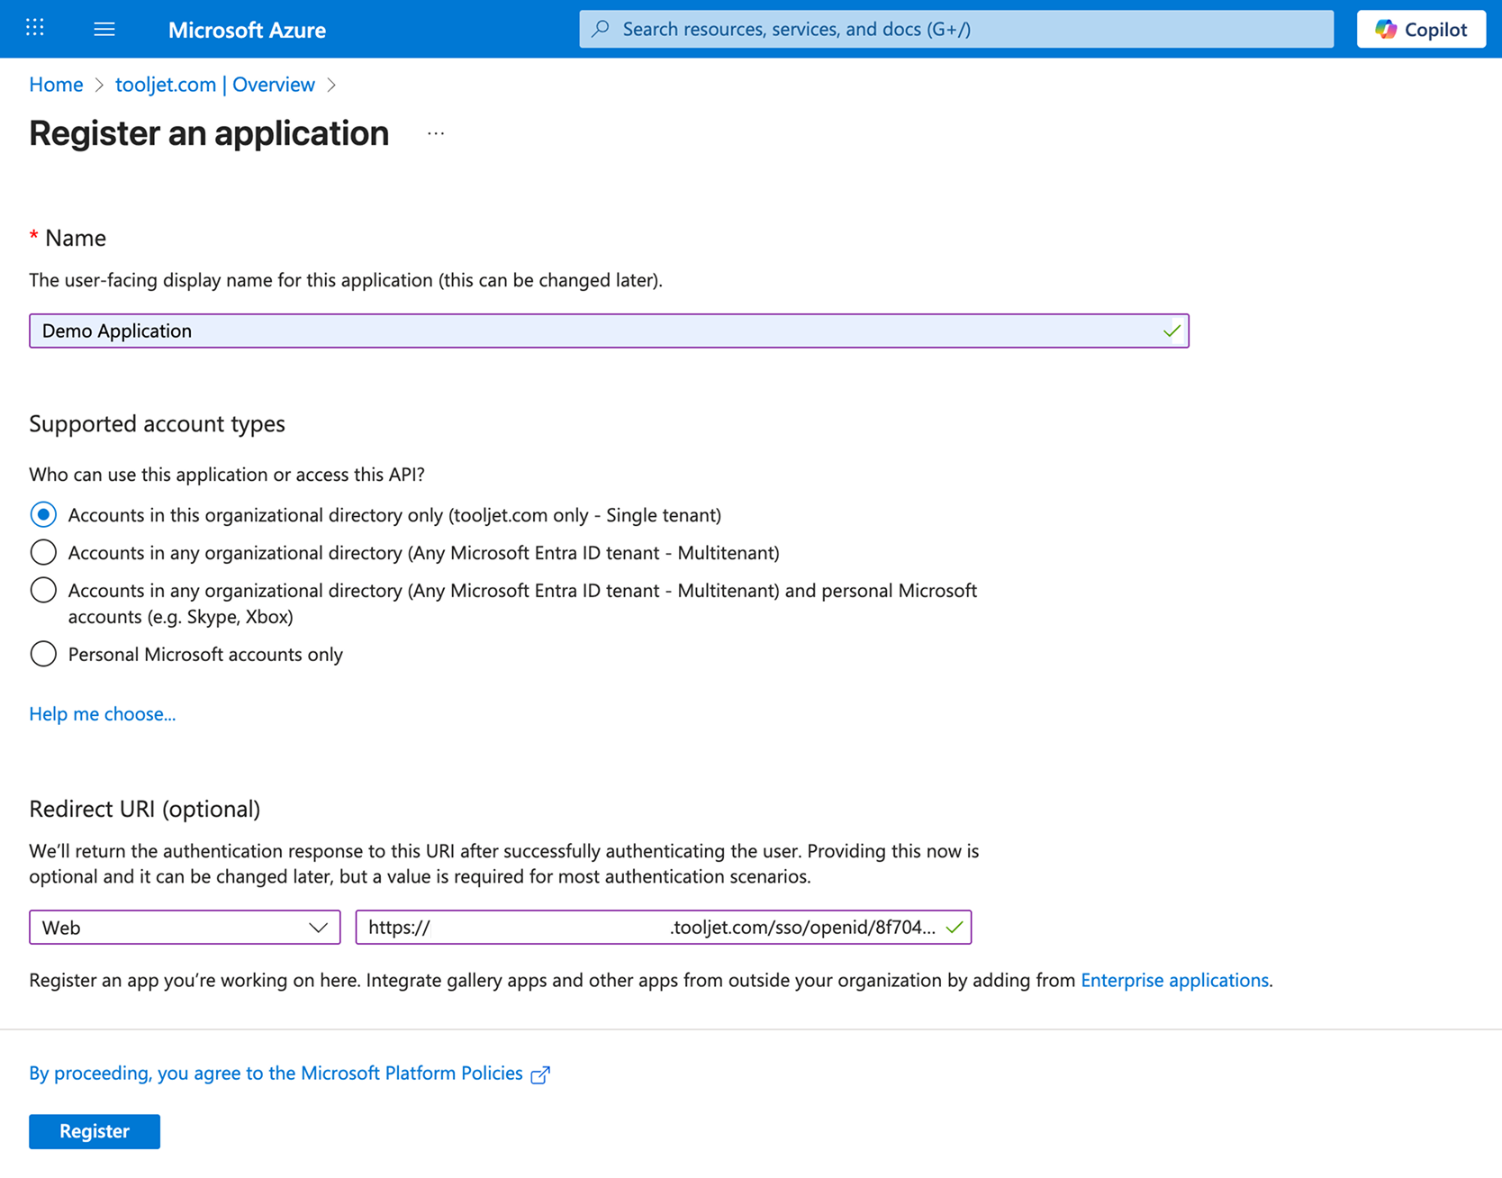Select Single tenant organizational directory only option
Viewport: 1502px width, 1178px height.
pyautogui.click(x=43, y=515)
